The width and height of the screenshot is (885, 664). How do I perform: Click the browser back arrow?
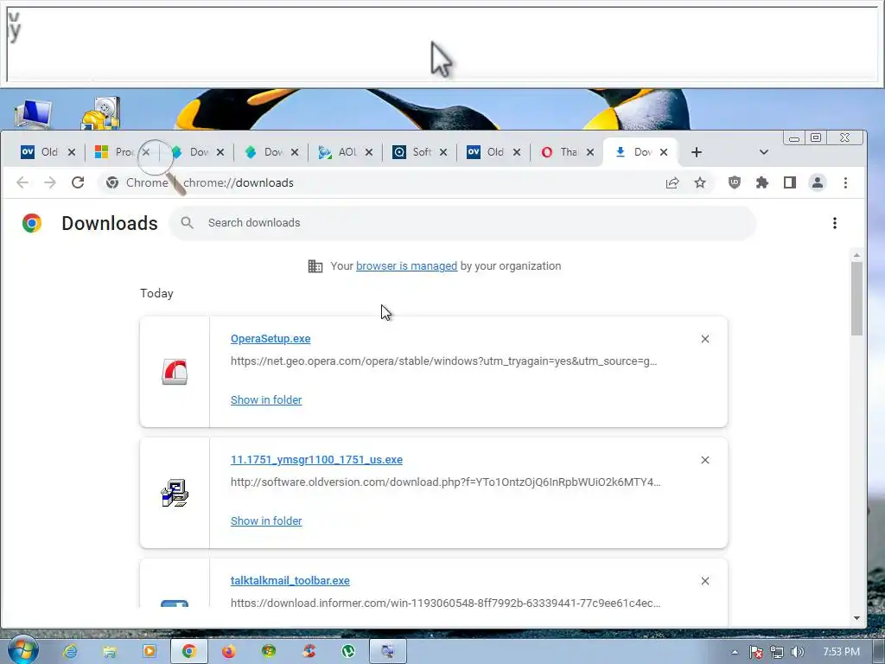(x=22, y=182)
